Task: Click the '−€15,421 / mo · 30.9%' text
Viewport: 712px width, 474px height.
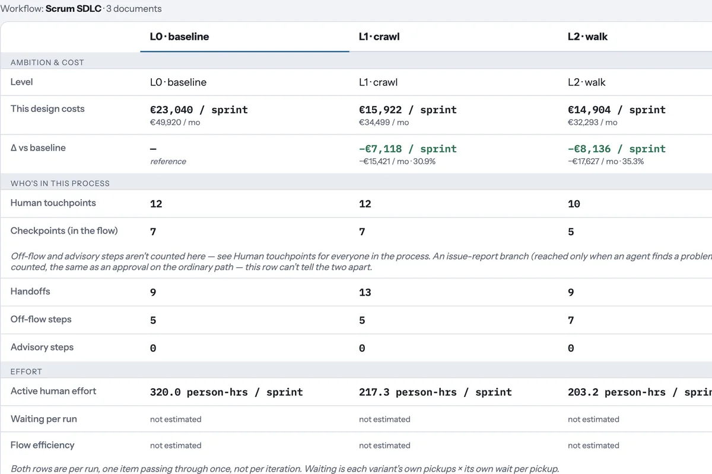Action: pos(397,162)
